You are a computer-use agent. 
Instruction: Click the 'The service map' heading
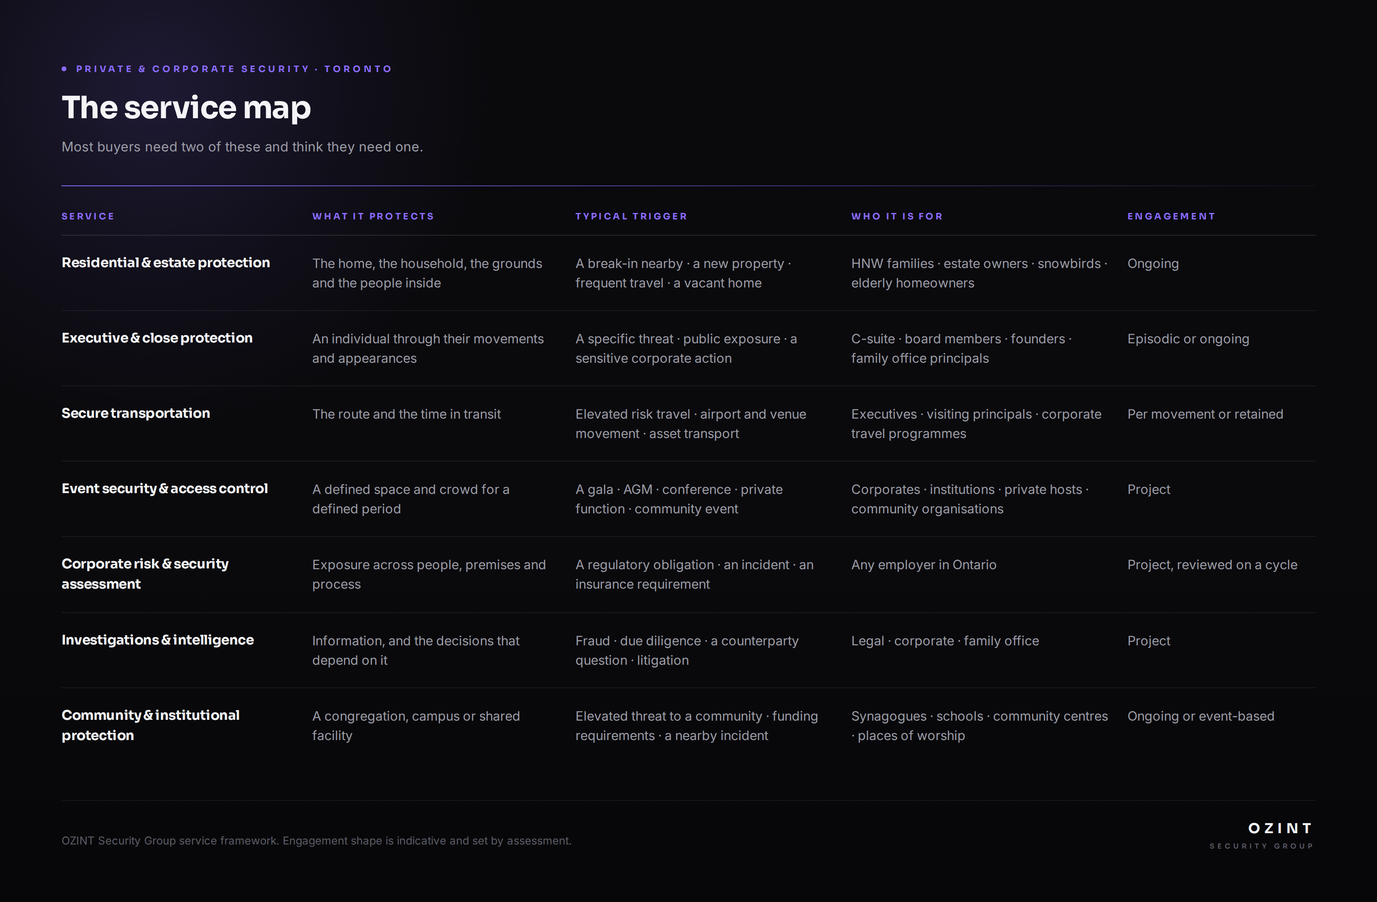pyautogui.click(x=186, y=108)
